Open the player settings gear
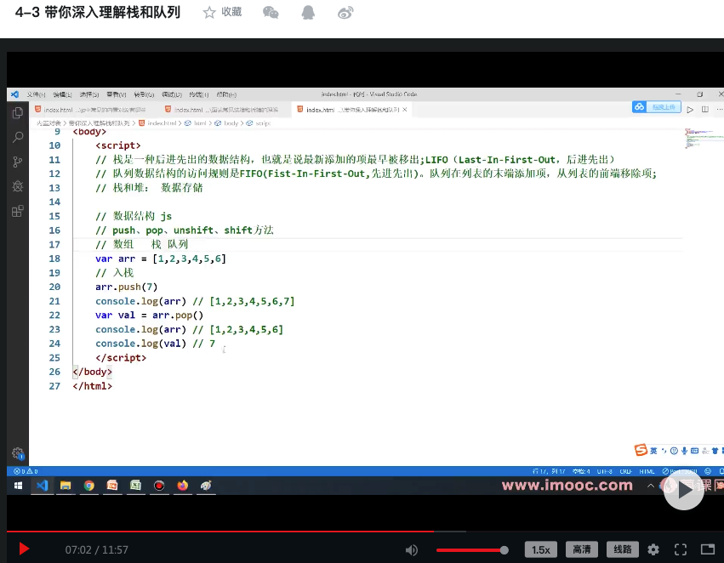Screen dimensions: 724x563 point(653,549)
